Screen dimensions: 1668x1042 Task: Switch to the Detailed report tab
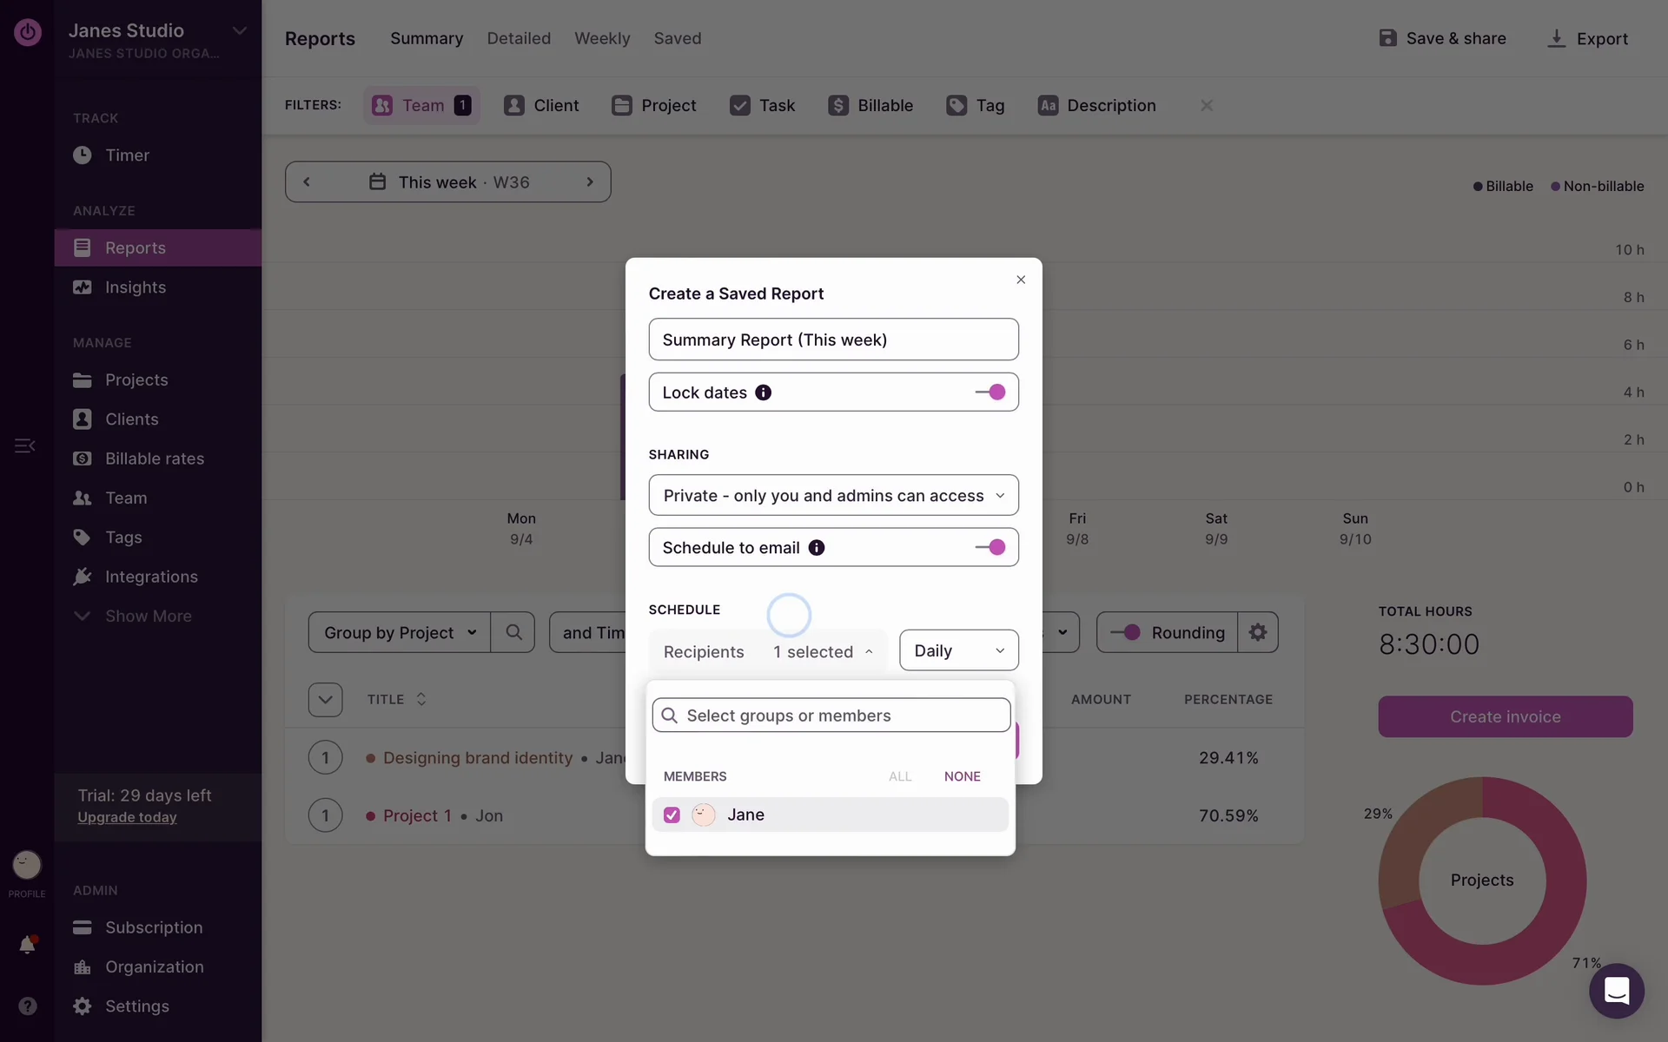(x=519, y=38)
